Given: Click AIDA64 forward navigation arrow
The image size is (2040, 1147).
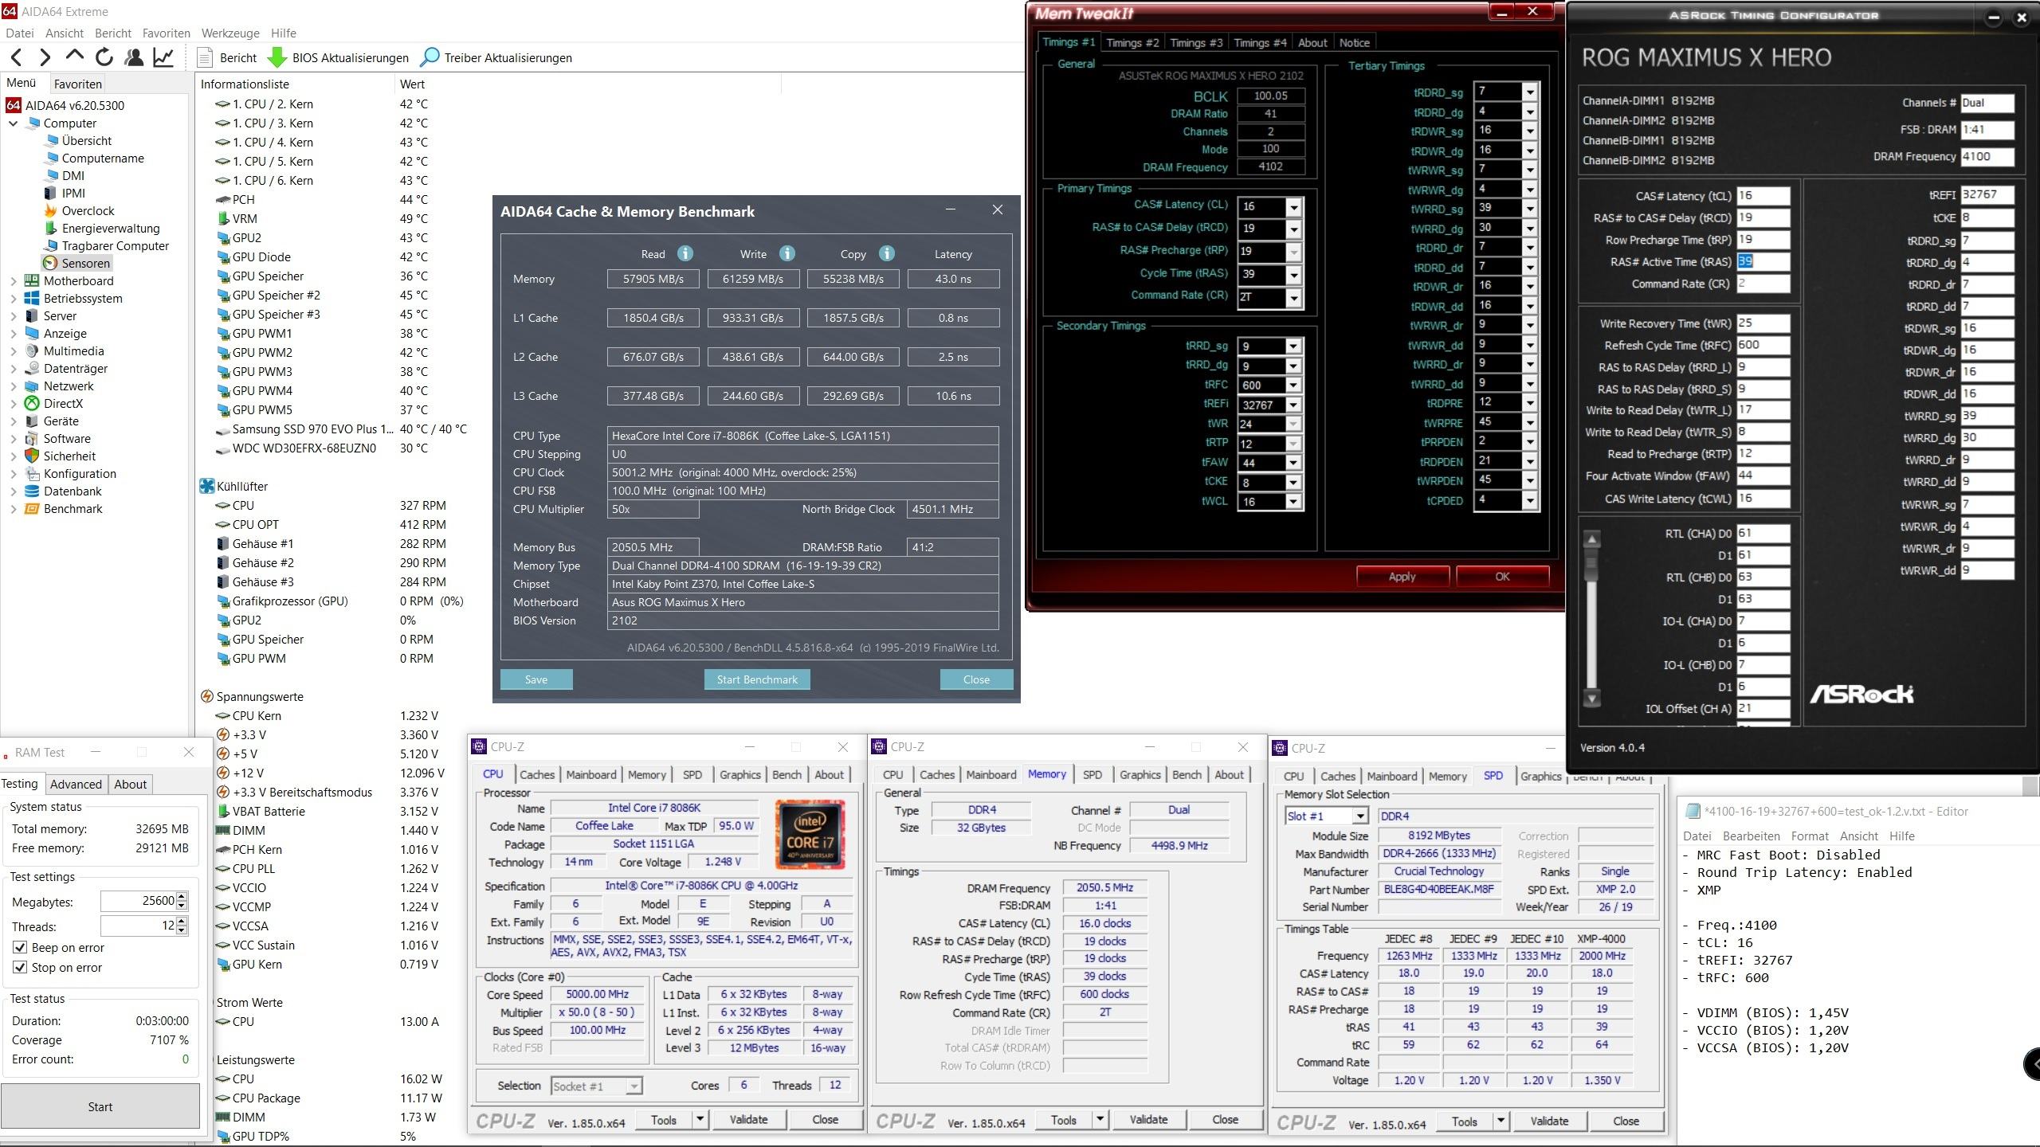Looking at the screenshot, I should [x=45, y=57].
